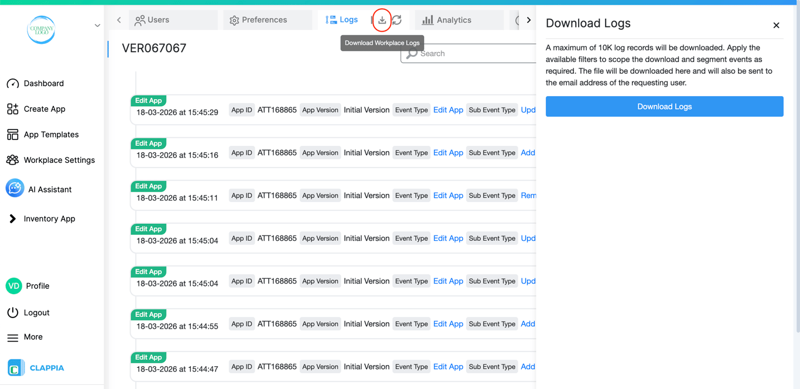Click the Logout power icon

pos(12,313)
